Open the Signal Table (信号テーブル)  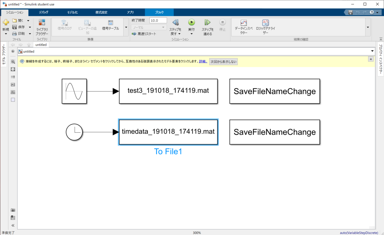tap(110, 25)
